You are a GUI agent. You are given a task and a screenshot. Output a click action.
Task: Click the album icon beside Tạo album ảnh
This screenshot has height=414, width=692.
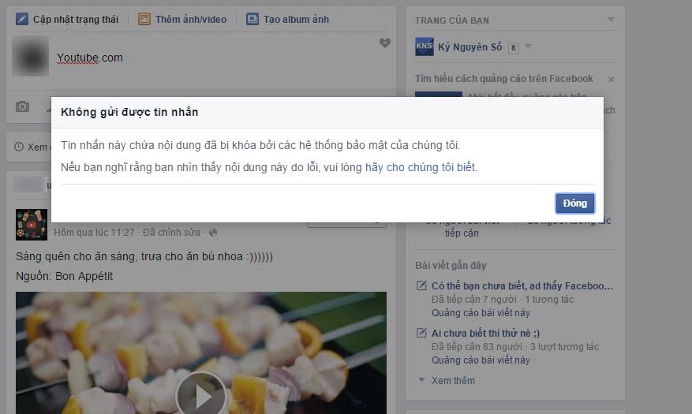point(252,19)
